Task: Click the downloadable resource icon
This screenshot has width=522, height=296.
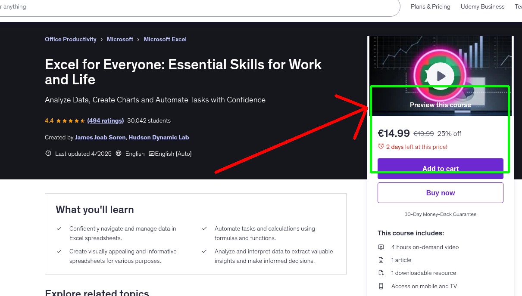Action: 381,273
